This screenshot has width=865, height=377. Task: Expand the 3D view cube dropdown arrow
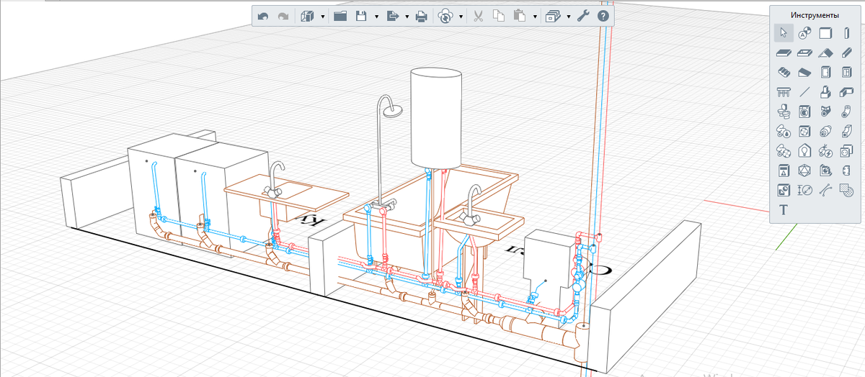[x=322, y=16]
